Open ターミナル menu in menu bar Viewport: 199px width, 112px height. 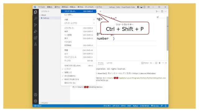click(x=89, y=7)
